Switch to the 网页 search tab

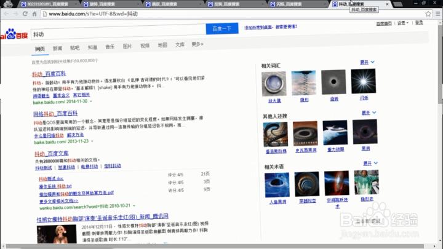click(x=40, y=49)
